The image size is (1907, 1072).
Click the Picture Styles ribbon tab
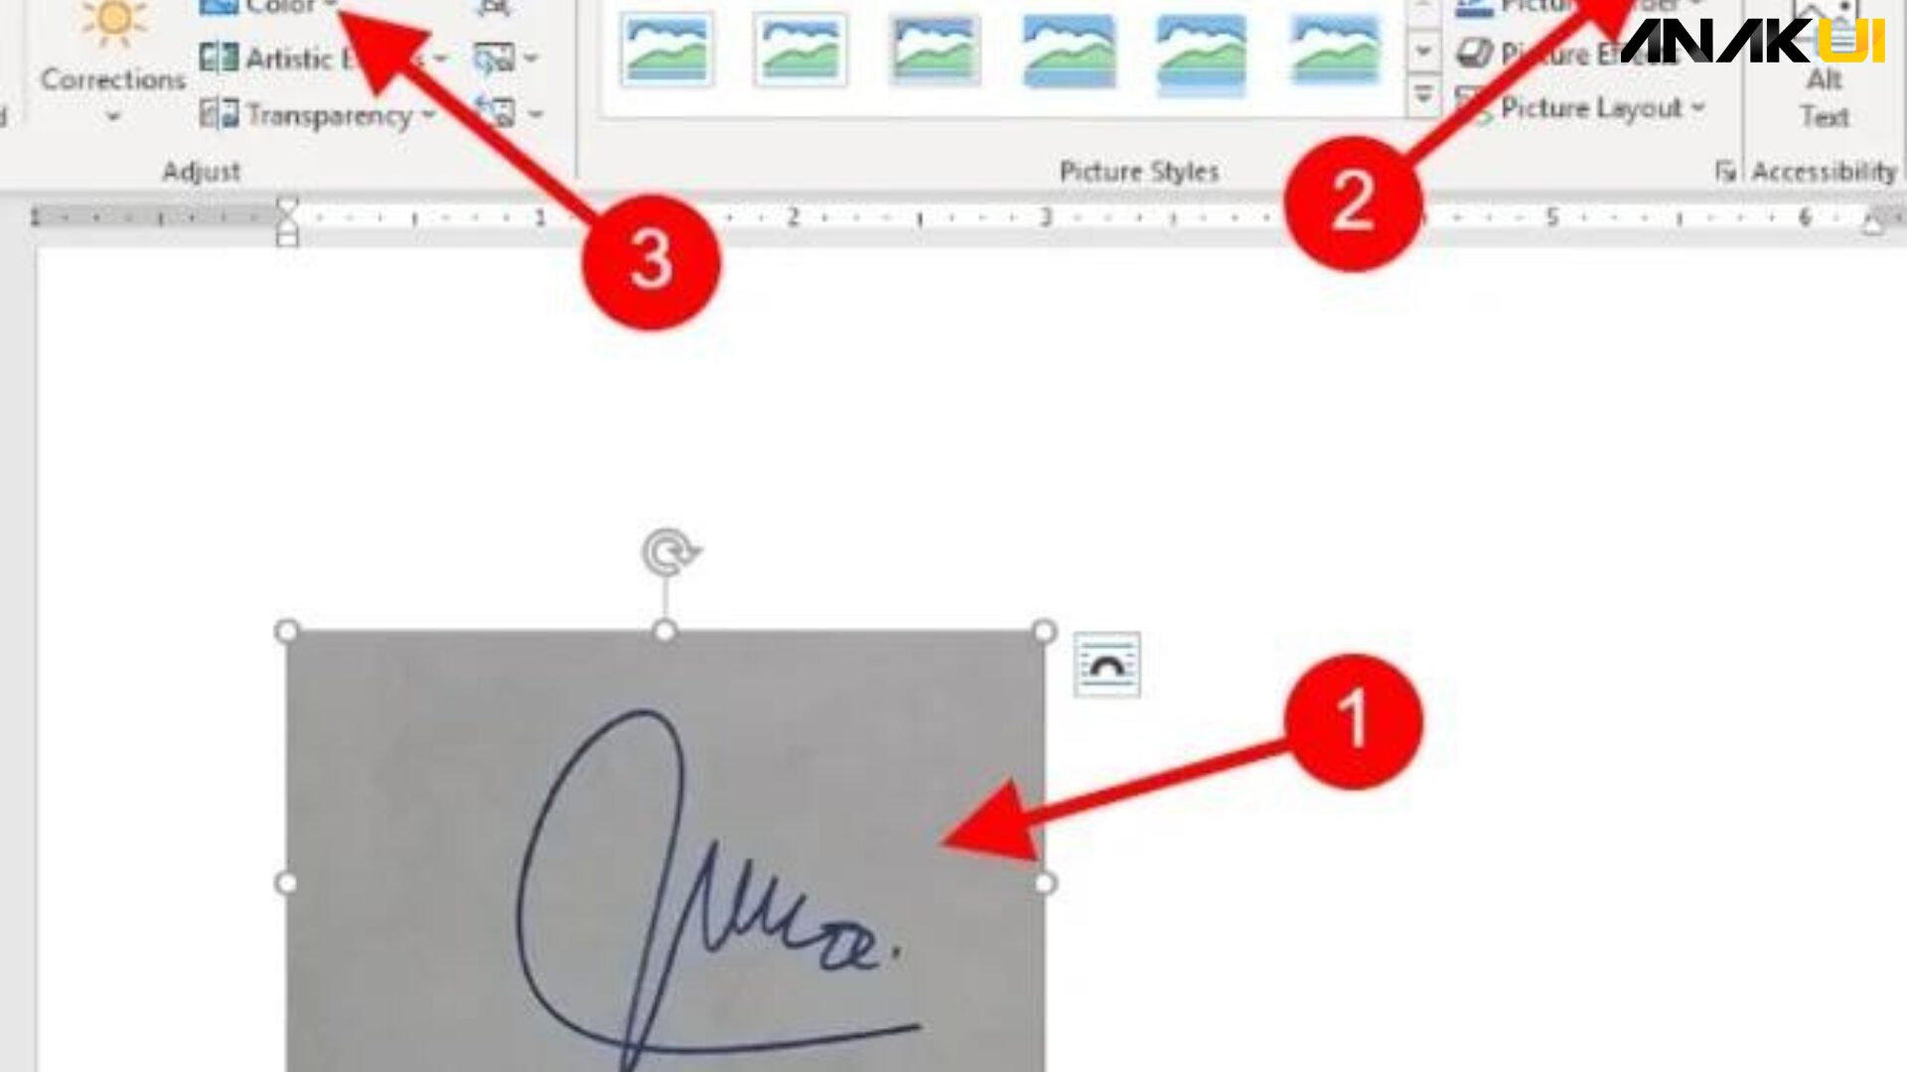(1138, 172)
